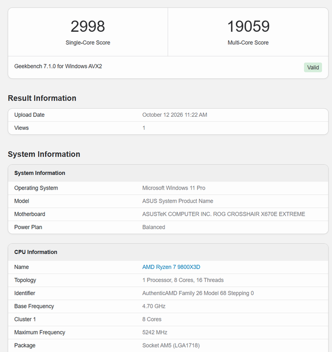
Task: Click the 4.70 GHz base frequency value
Action: pos(153,306)
